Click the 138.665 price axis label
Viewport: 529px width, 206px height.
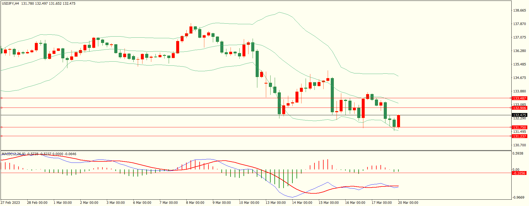[519, 10]
